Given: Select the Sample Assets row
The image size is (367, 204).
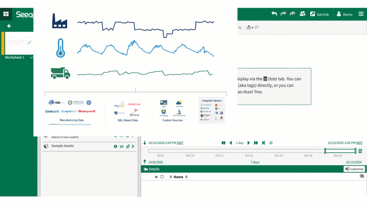Looking at the screenshot, I should pyautogui.click(x=89, y=146).
